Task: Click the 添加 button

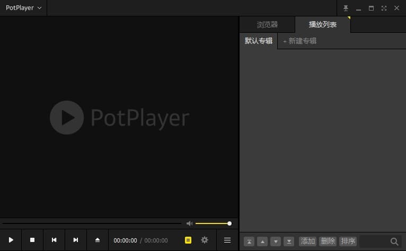Action: (307, 241)
